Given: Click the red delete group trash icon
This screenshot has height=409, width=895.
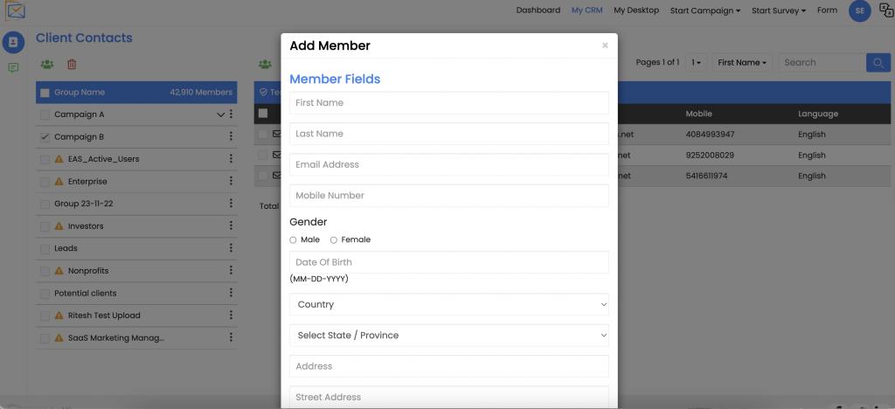Looking at the screenshot, I should (72, 64).
